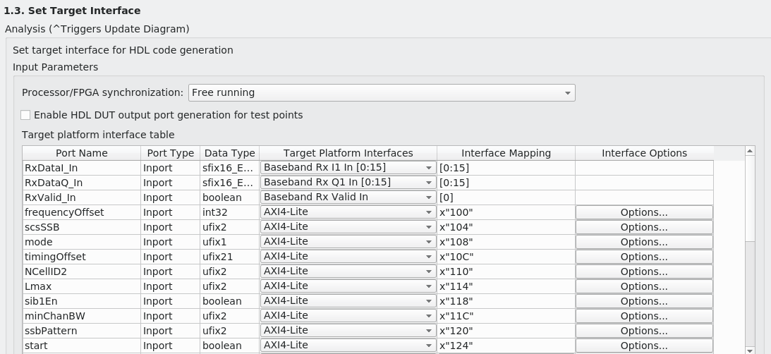Screen dimensions: 771x354
Task: Expand RxDataI_In target interface dropdown
Action: pyautogui.click(x=348, y=168)
